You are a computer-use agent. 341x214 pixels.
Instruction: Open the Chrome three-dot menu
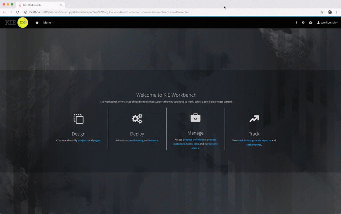tap(336, 12)
